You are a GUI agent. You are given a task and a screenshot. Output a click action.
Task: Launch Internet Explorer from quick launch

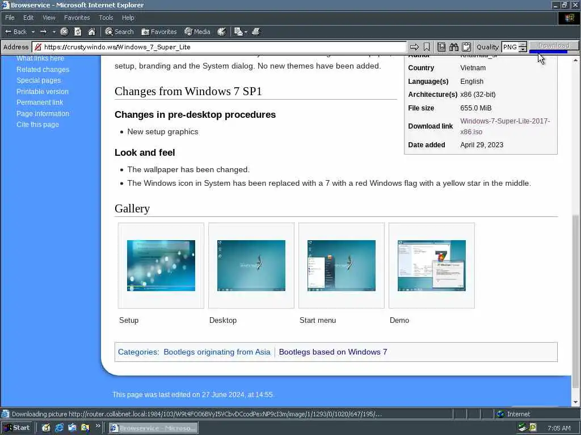tap(59, 428)
